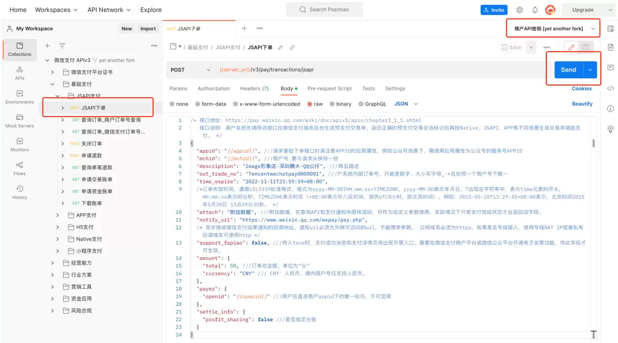Switch to the Pre-request Script tab

coord(330,88)
